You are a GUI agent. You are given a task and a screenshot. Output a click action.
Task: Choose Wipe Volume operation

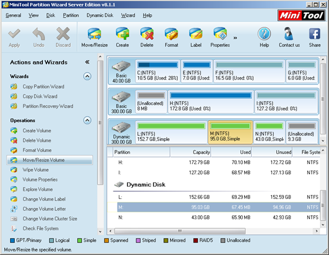(36, 170)
